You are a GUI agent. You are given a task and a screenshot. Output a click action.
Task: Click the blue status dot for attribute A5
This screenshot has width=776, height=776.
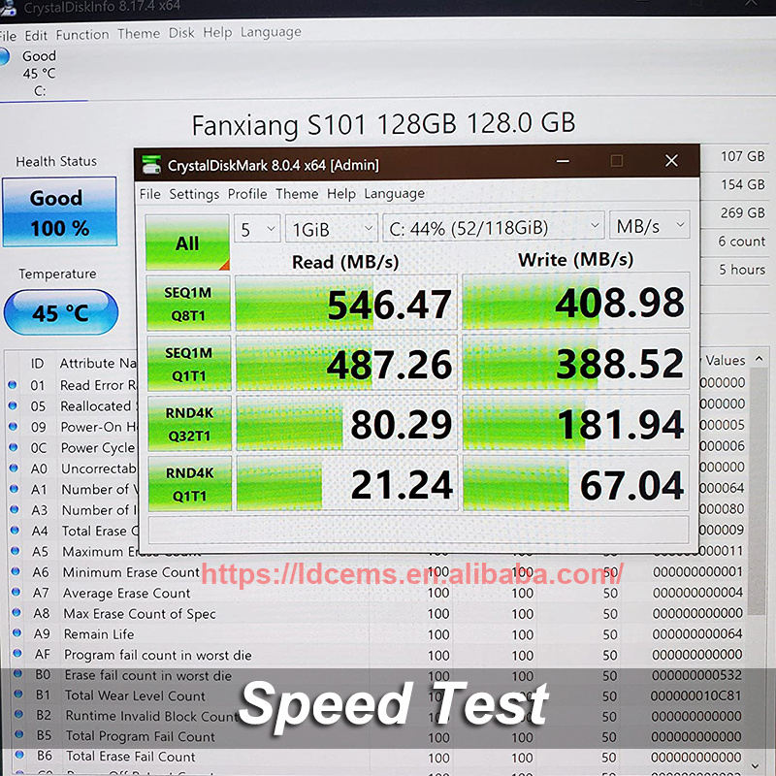[x=16, y=550]
